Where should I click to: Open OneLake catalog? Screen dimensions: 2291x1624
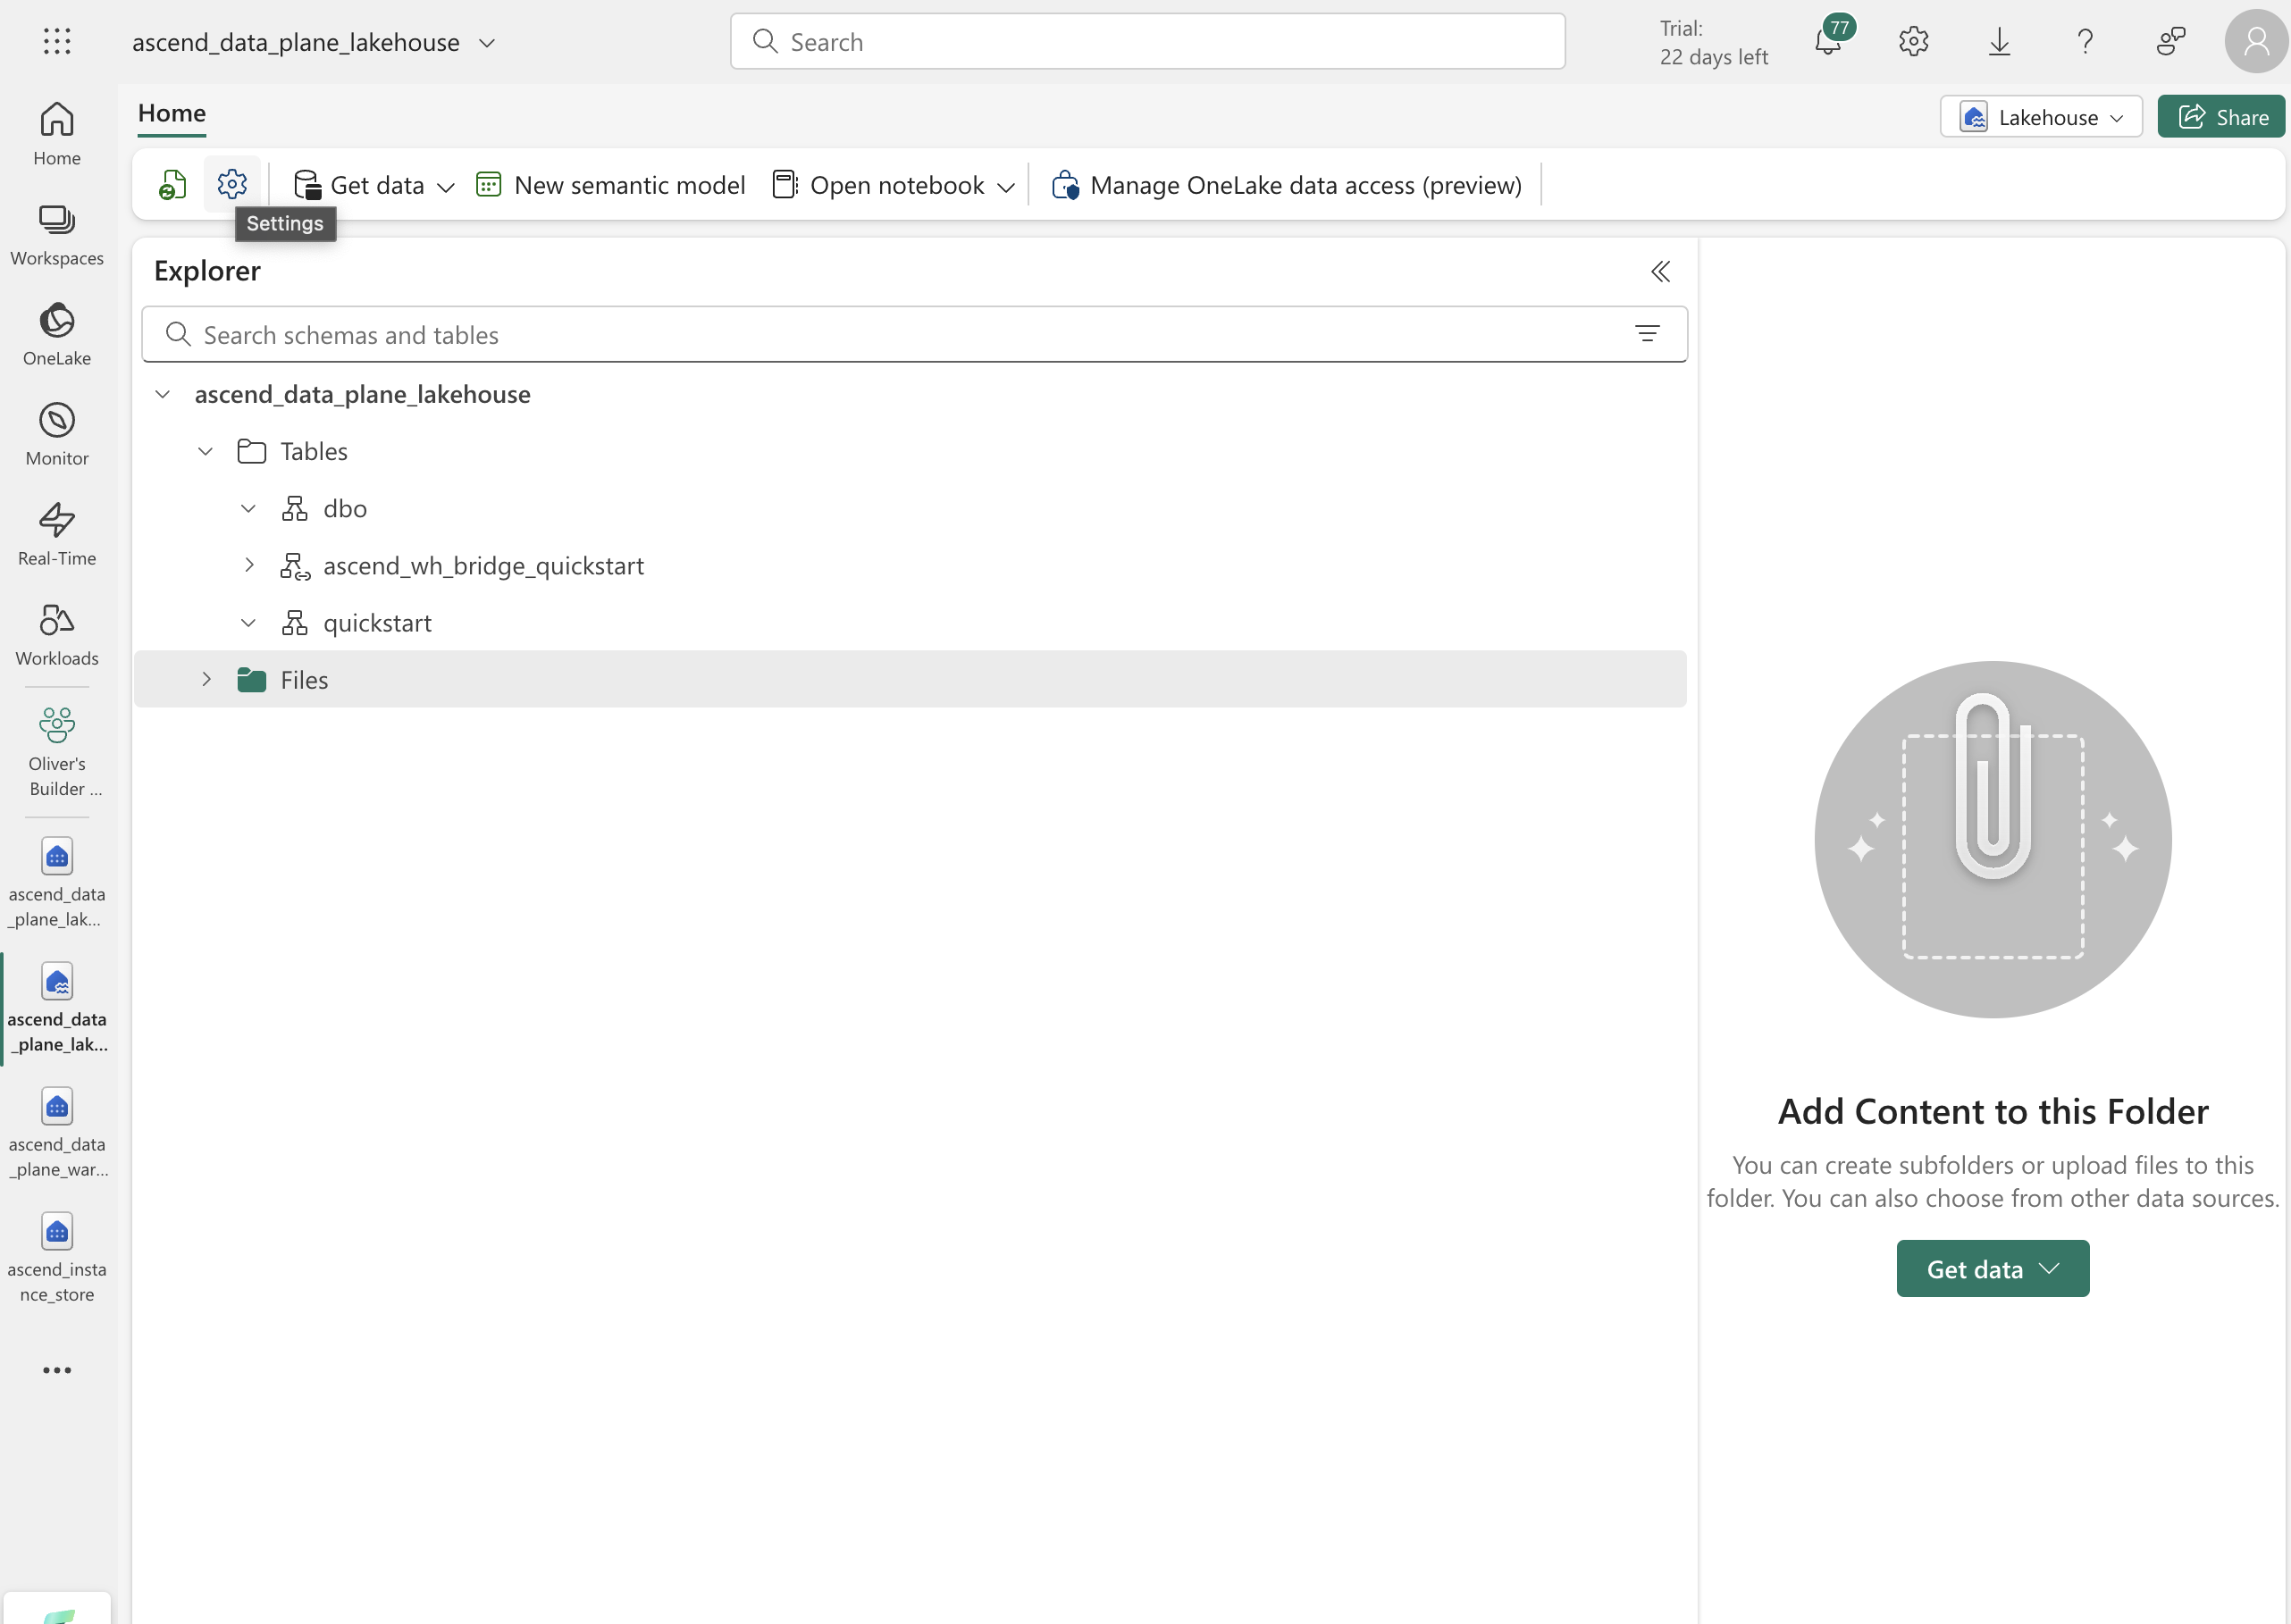tap(57, 334)
